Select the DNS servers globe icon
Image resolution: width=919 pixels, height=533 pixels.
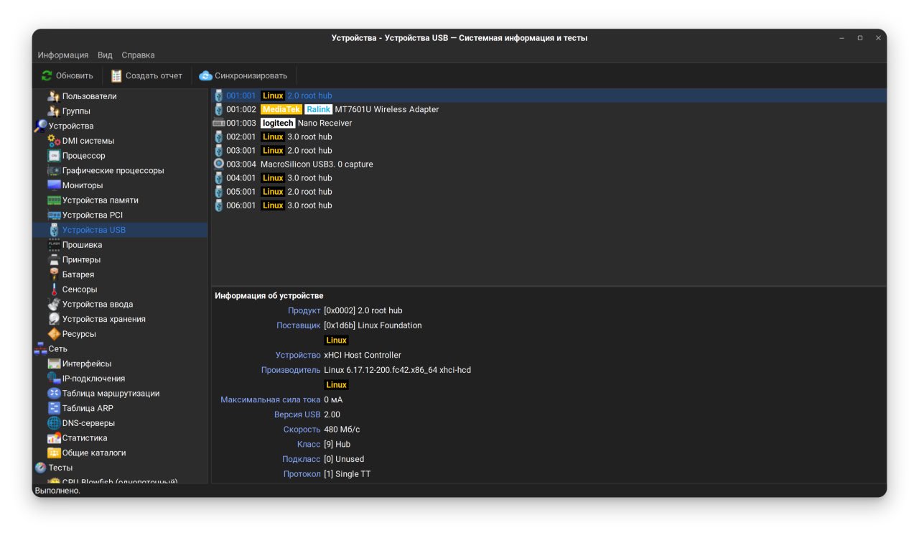[x=54, y=423]
